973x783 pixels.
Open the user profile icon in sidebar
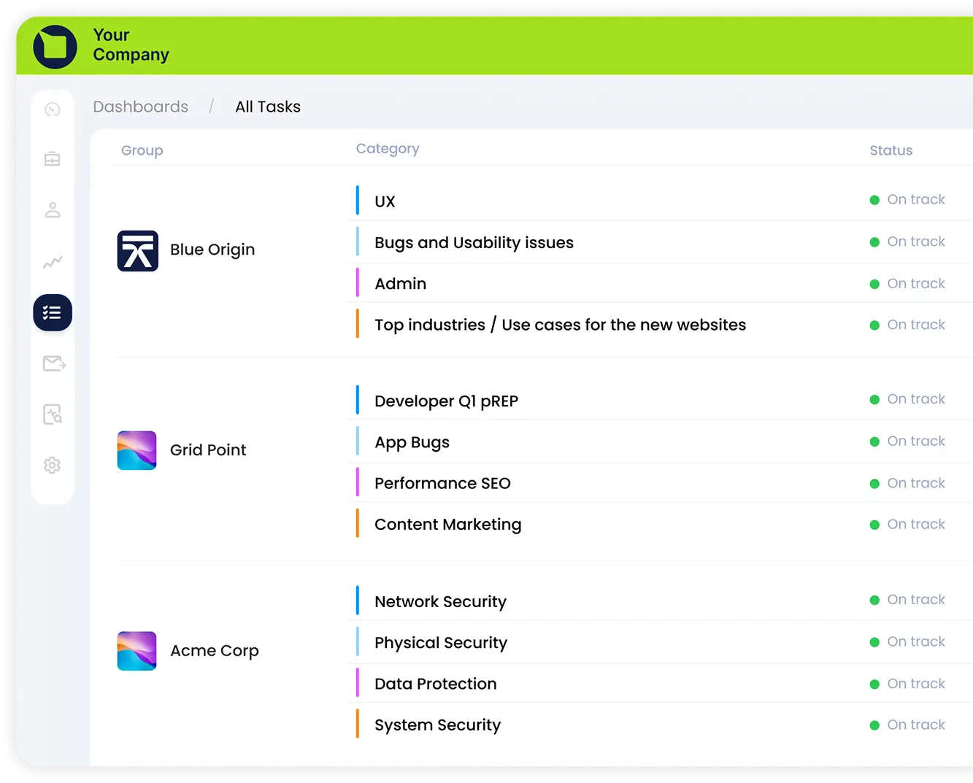[53, 210]
